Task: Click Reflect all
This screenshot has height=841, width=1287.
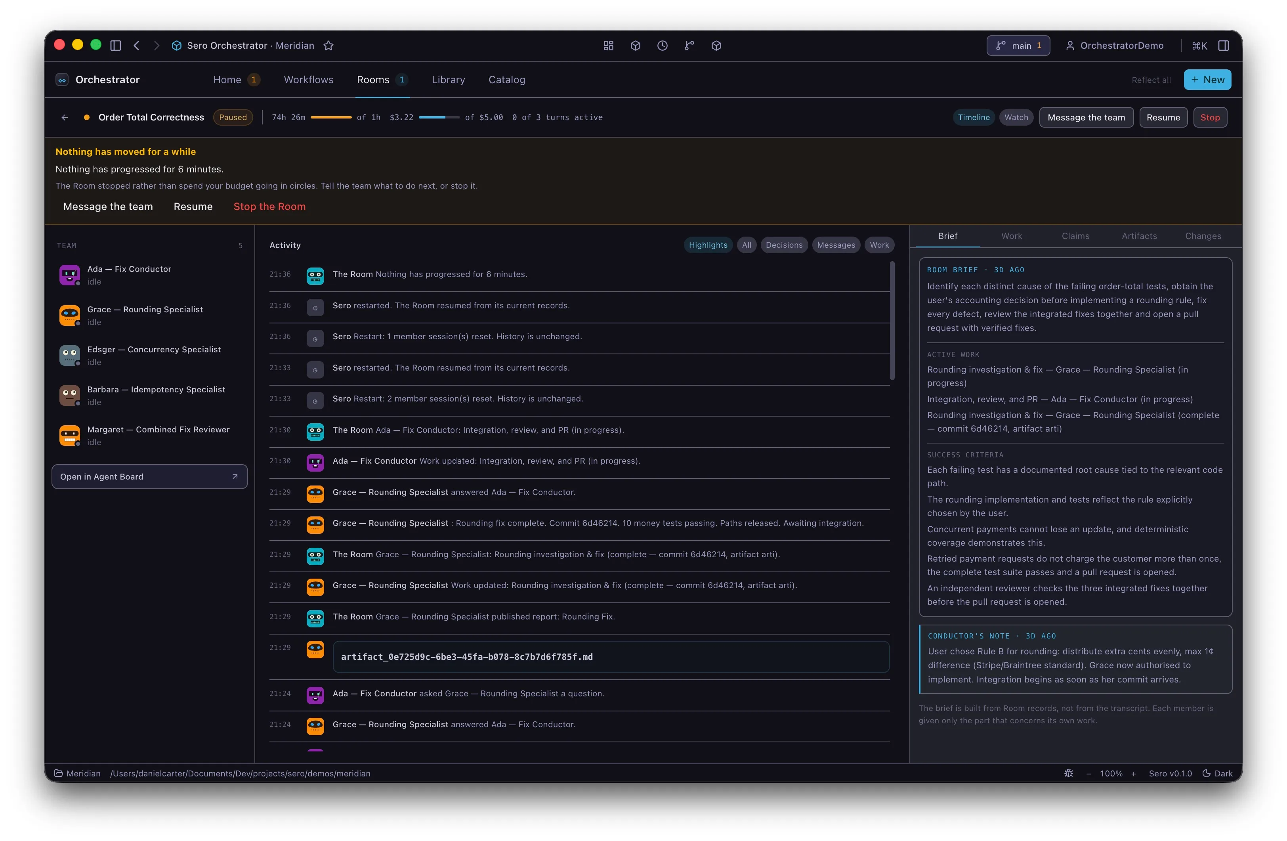Action: (1151, 80)
